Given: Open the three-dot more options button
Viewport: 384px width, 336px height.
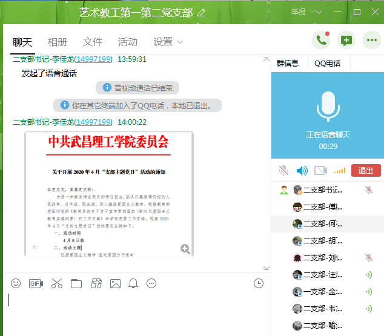Looking at the screenshot, I should tap(372, 40).
